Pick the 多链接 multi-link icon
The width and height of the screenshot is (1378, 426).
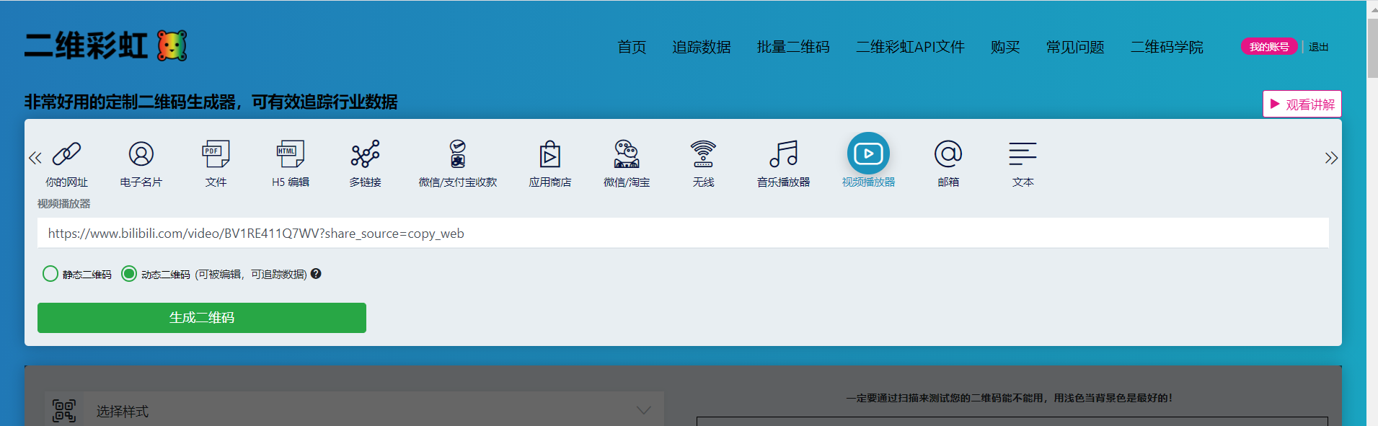366,154
